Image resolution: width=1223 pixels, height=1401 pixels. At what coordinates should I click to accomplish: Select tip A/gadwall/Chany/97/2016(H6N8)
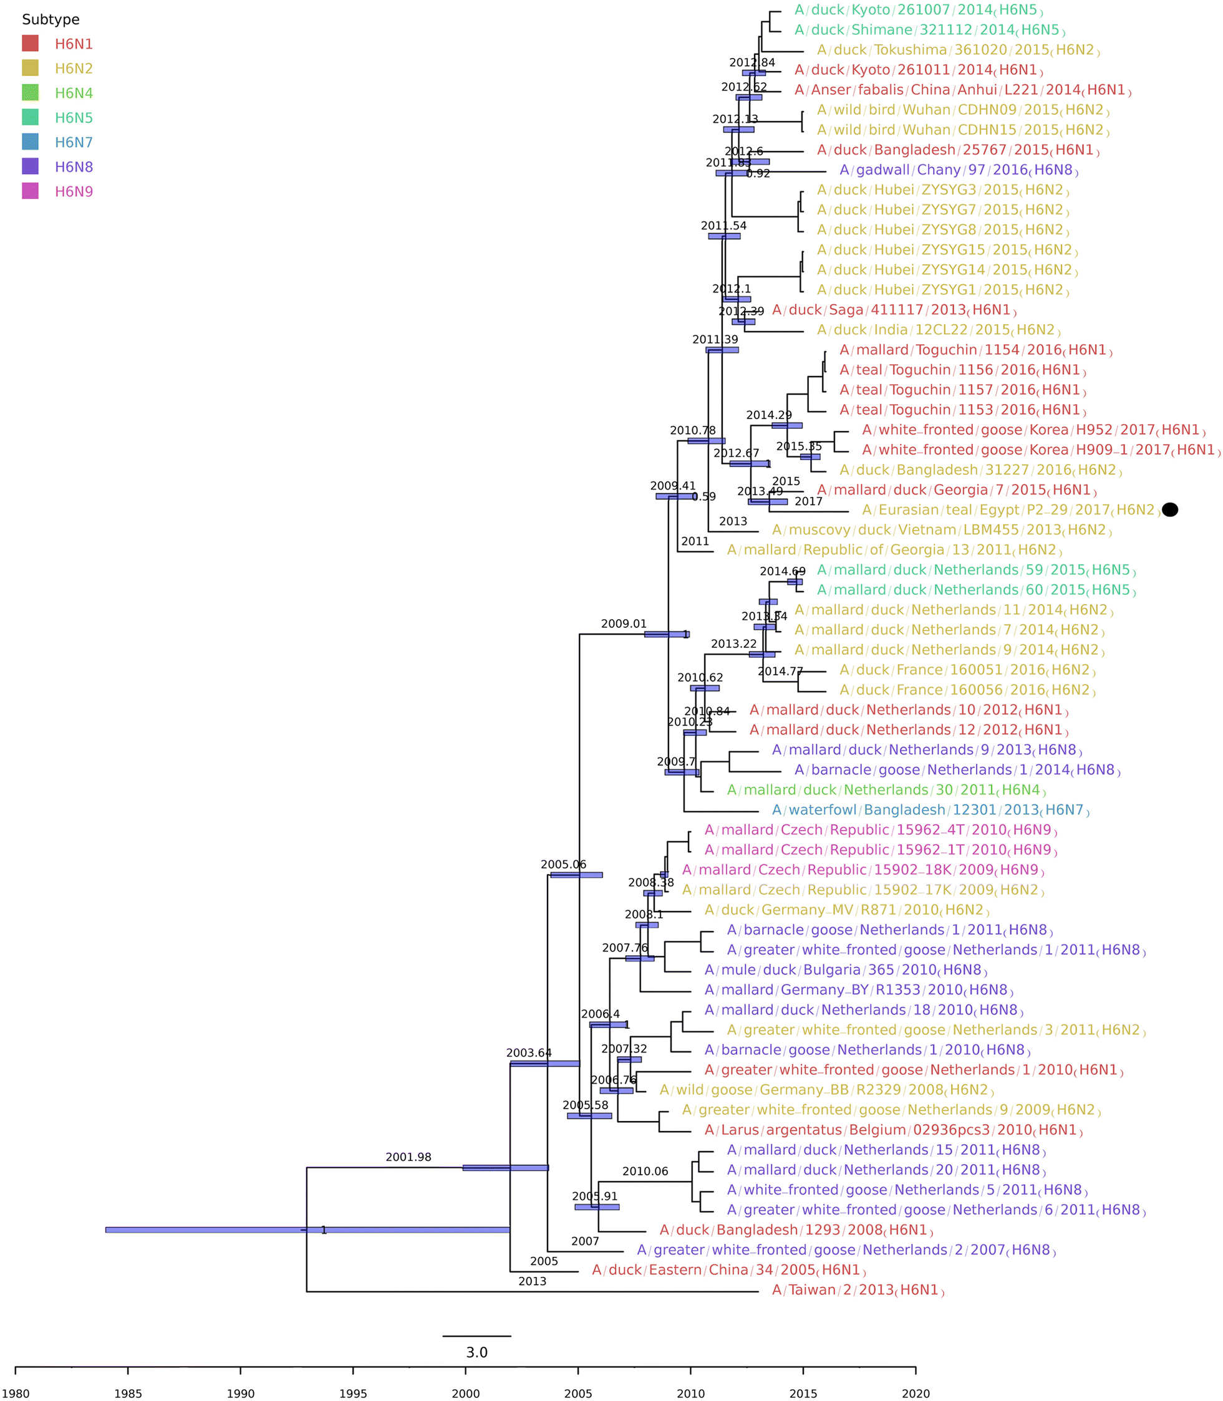coord(959,170)
